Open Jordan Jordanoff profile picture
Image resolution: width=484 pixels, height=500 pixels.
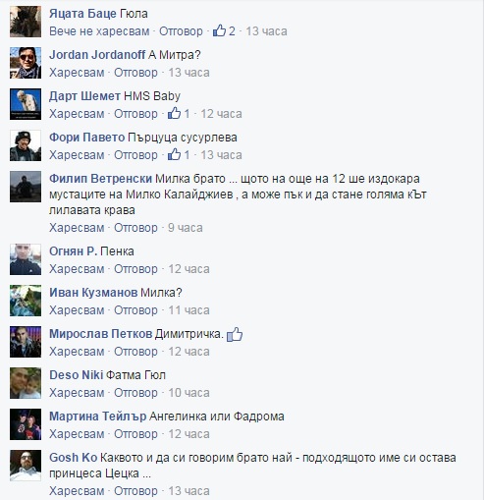(26, 63)
